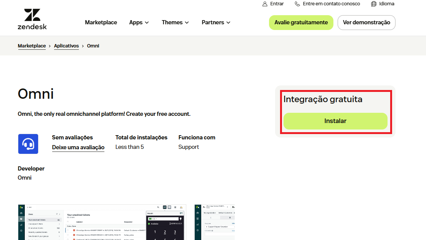The image size is (426, 240).
Task: Open the Marketplace nav item
Action: (101, 22)
